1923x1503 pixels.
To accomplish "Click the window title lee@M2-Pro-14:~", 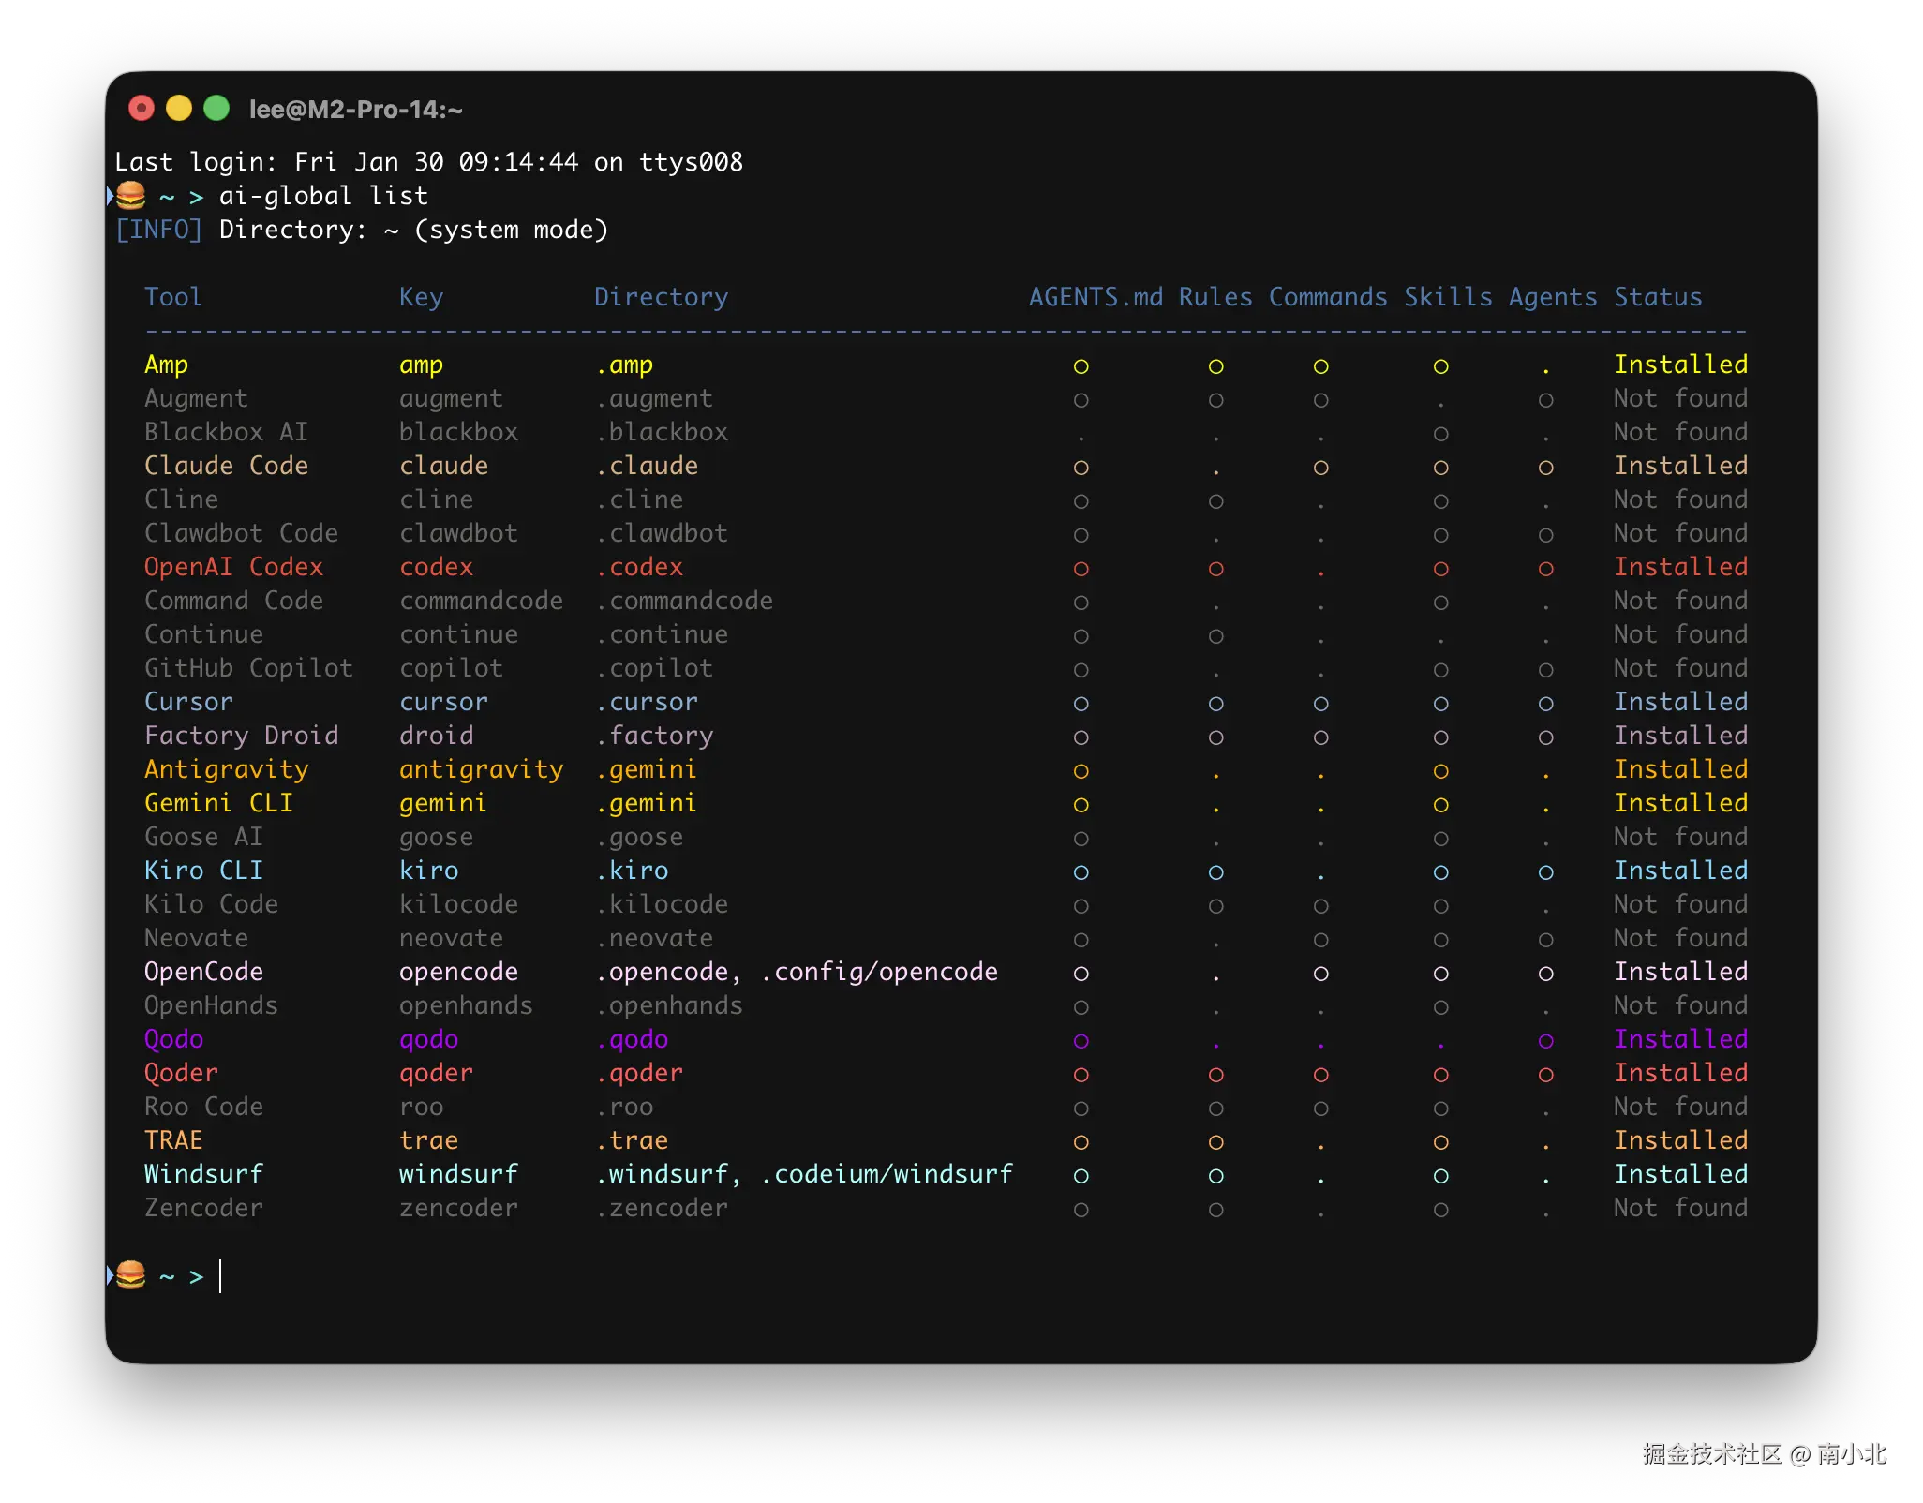I will click(x=355, y=110).
